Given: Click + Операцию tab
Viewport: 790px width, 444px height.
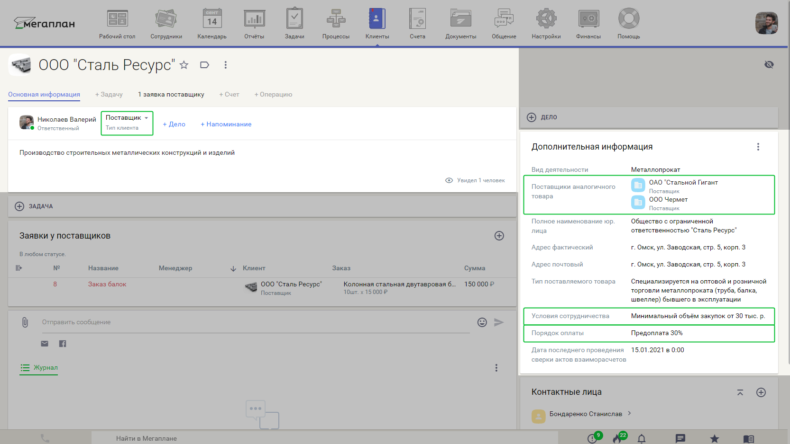Looking at the screenshot, I should point(273,94).
